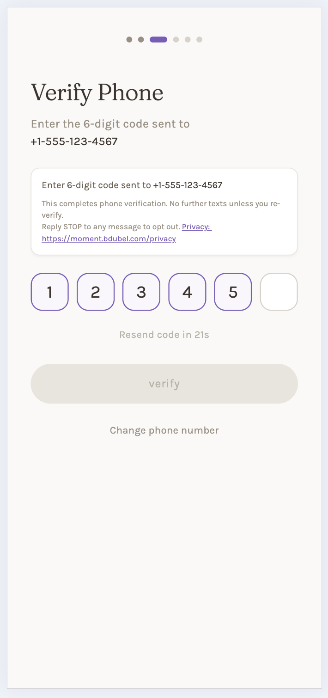The image size is (328, 698).
Task: Click the Resend code countdown text
Action: (164, 334)
